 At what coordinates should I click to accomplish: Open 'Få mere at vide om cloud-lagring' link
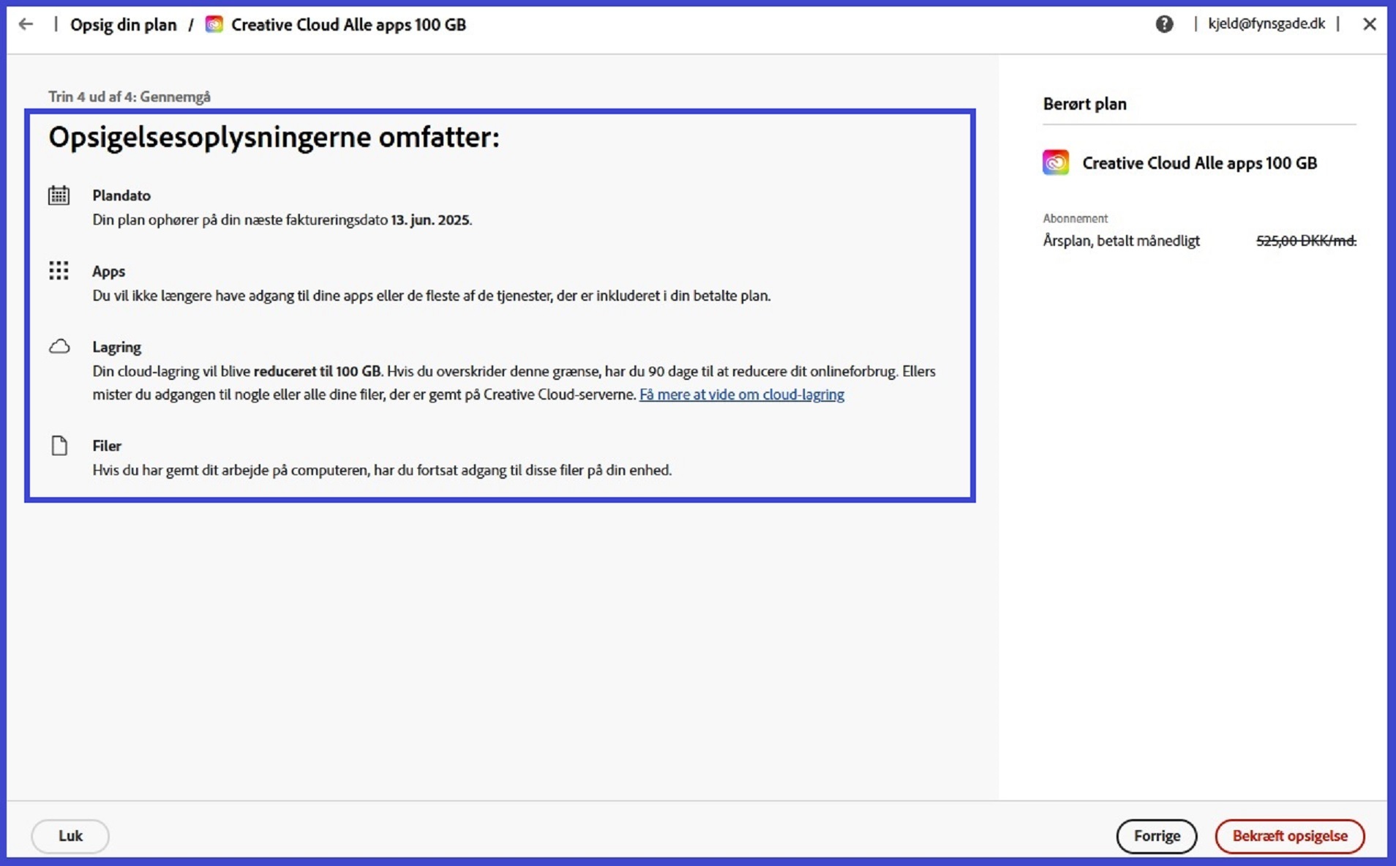(x=742, y=395)
